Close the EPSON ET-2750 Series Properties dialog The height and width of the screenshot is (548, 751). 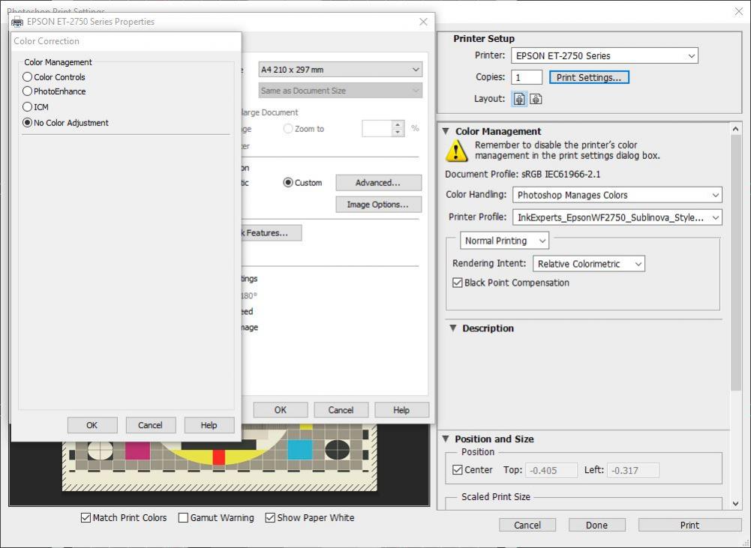click(x=423, y=22)
